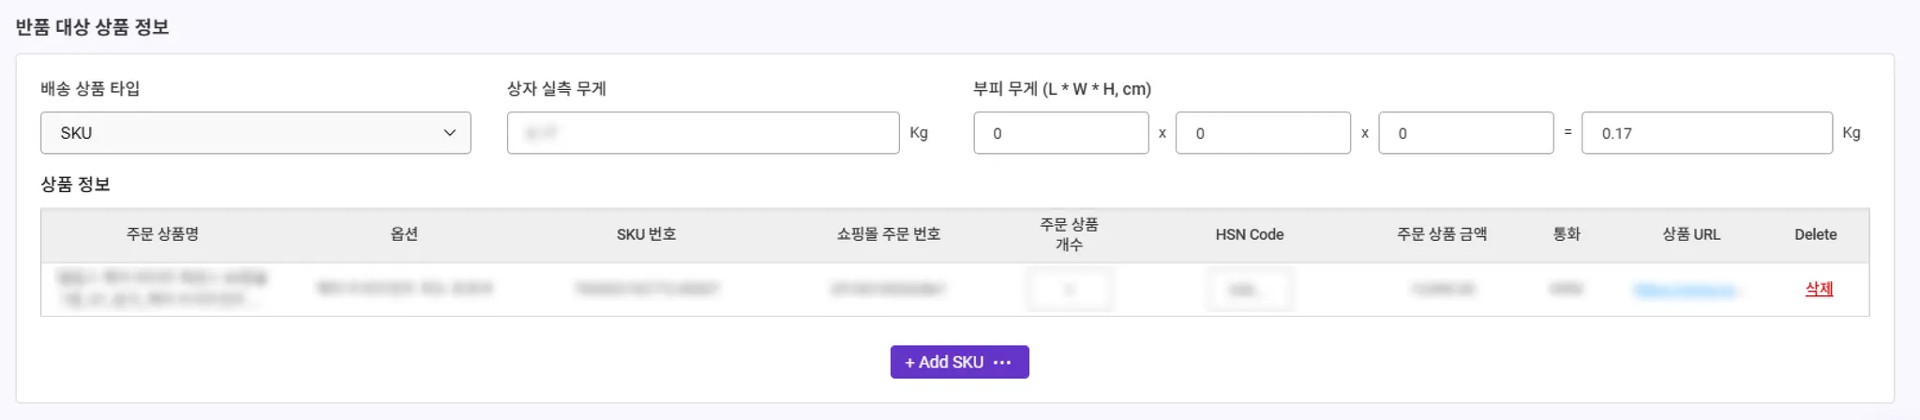Click the Delete column header
Viewport: 1920px width, 420px height.
tap(1815, 234)
